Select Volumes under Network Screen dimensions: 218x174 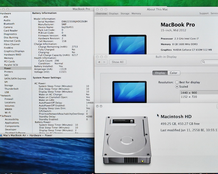point(10,106)
